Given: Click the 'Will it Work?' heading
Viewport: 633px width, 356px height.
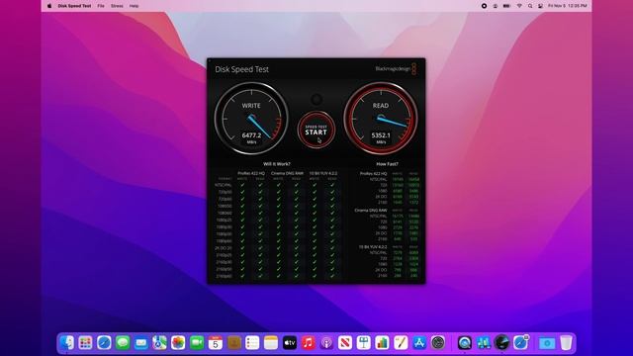Looking at the screenshot, I should pyautogui.click(x=277, y=164).
